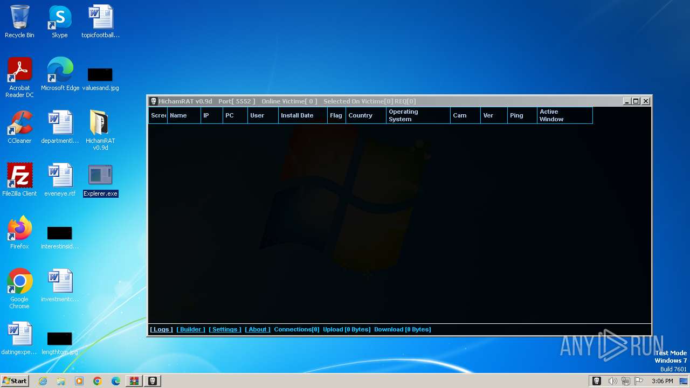Select valuesand.jpg on the desktop
The image size is (690, 388).
point(100,78)
